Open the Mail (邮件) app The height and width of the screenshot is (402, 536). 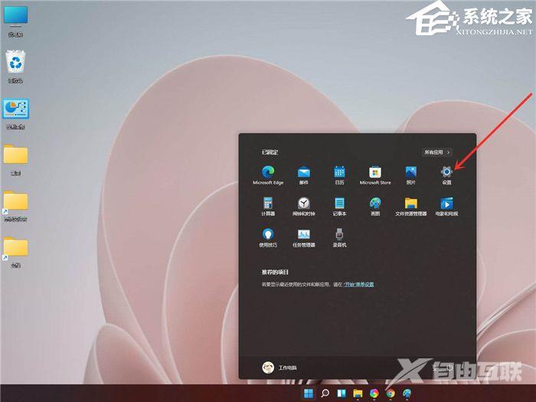303,175
